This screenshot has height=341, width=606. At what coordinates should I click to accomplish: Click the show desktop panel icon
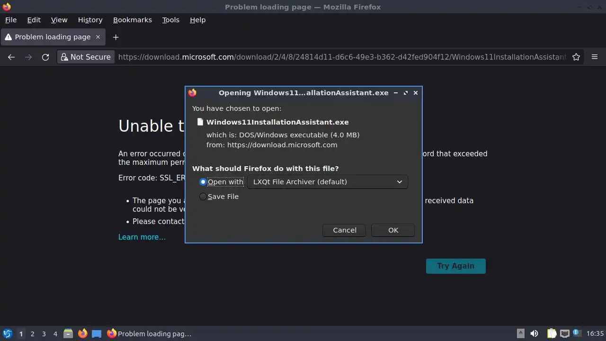coord(97,333)
